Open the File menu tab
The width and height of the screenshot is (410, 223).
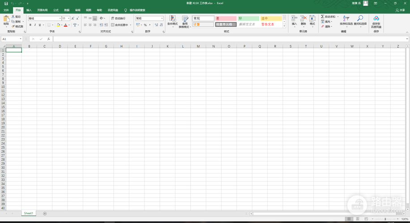6,10
